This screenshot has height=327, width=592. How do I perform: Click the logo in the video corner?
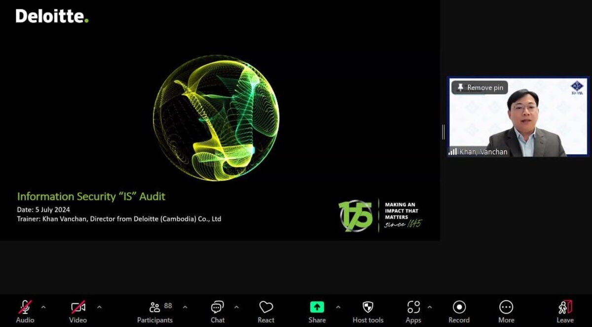(x=577, y=88)
